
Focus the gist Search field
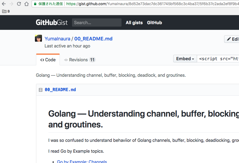click(97, 23)
